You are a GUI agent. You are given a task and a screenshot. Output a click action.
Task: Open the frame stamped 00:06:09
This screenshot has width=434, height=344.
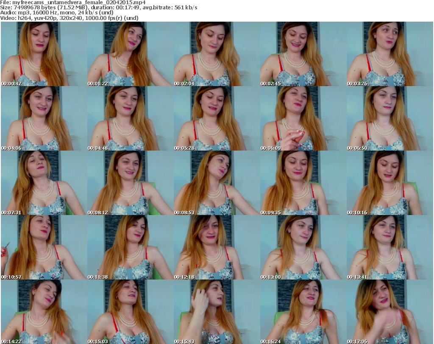[x=303, y=118]
